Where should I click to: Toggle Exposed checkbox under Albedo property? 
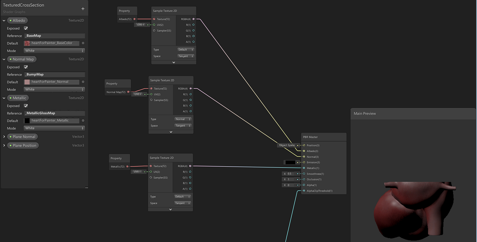(x=26, y=28)
